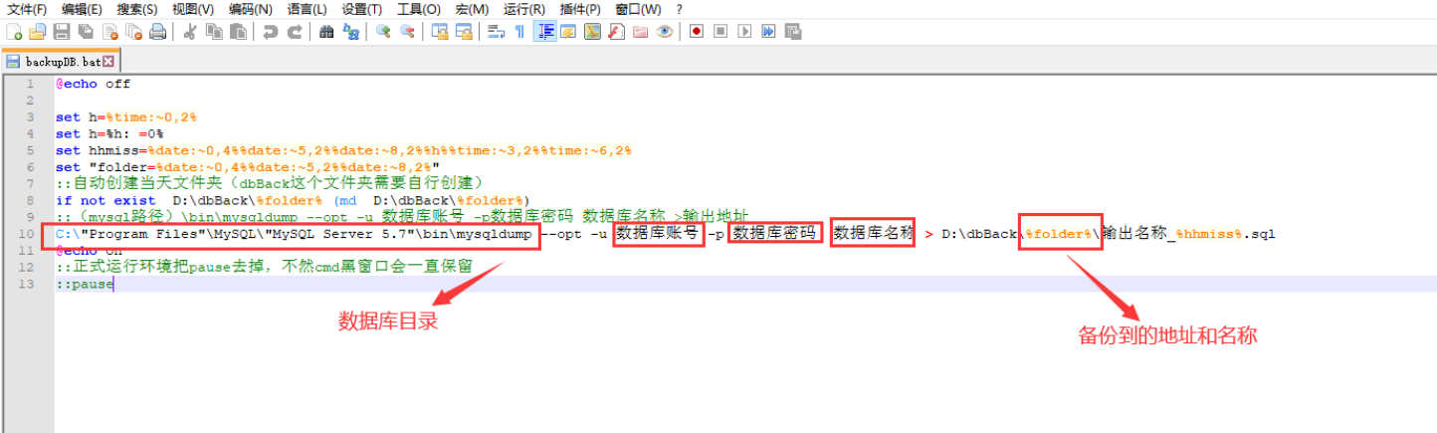This screenshot has height=433, width=1437.
Task: Open the 工具(O) menu
Action: 418,9
